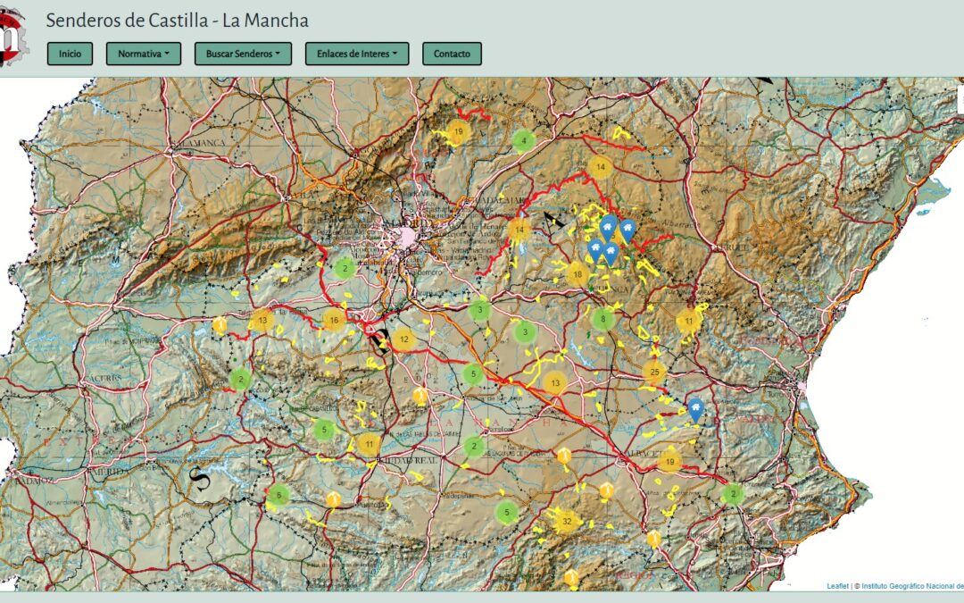
Task: Select the green cluster marker labeled 6
Action: (x=278, y=495)
